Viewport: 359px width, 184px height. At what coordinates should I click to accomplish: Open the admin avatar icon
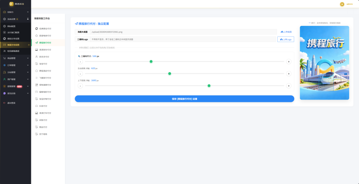click(x=342, y=4)
